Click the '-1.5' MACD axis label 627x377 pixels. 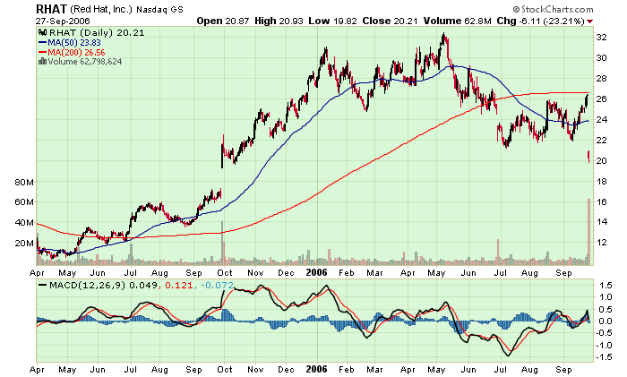coord(604,357)
